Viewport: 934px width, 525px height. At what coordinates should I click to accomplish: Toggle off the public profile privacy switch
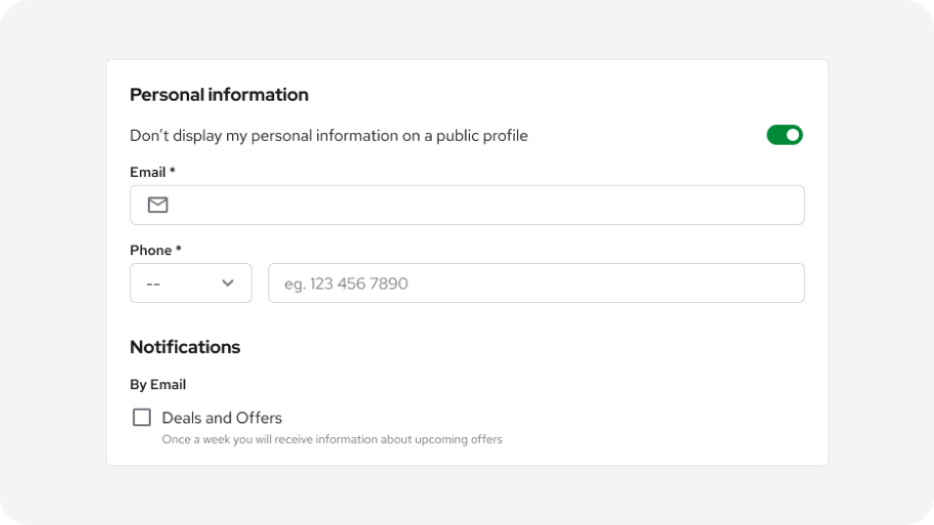tap(784, 135)
